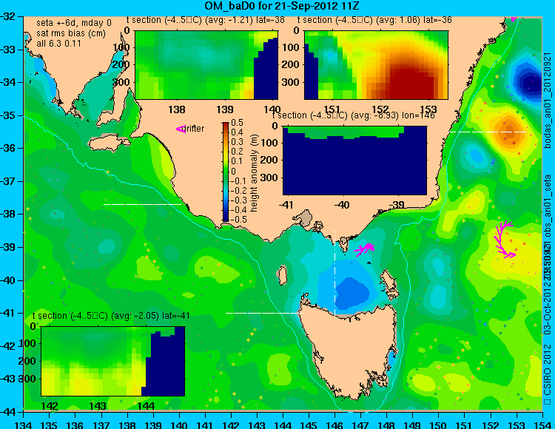Click the white dashed section line at lat -38

[142, 204]
